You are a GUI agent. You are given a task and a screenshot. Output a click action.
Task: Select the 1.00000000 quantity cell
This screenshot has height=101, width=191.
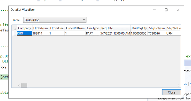pyautogui.click(x=139, y=33)
